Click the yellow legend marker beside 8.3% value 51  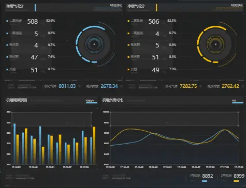pyautogui.click(x=128, y=57)
